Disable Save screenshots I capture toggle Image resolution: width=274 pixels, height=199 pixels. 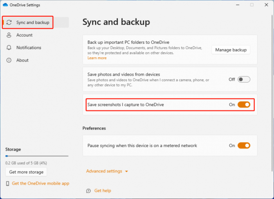tap(244, 105)
